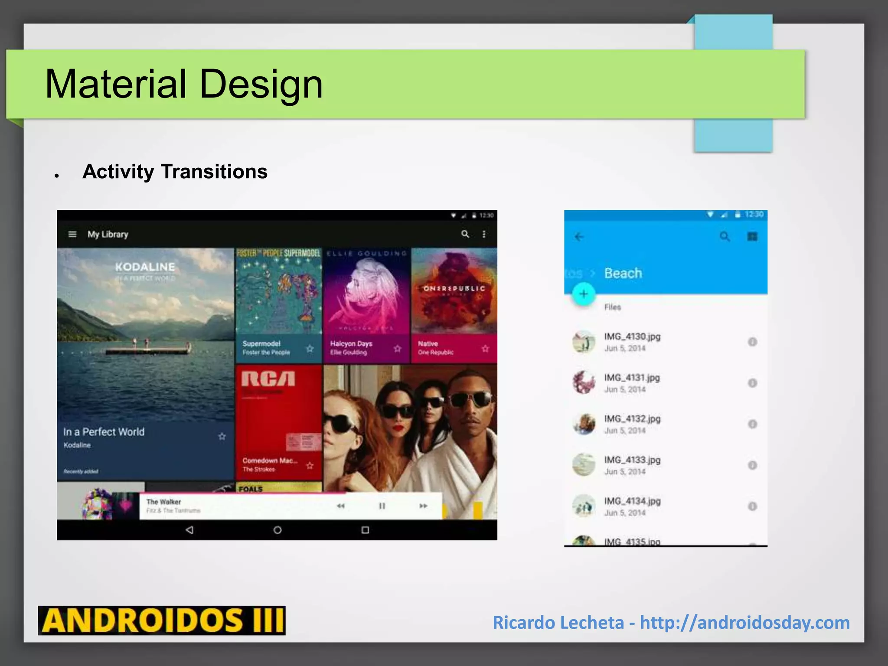Screen dimensions: 888x666
Task: Tap Android back navigation triangle
Action: point(189,530)
